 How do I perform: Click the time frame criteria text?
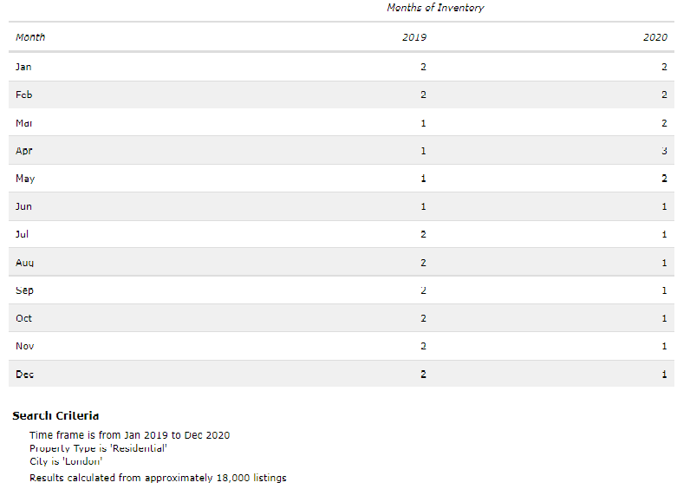(129, 435)
